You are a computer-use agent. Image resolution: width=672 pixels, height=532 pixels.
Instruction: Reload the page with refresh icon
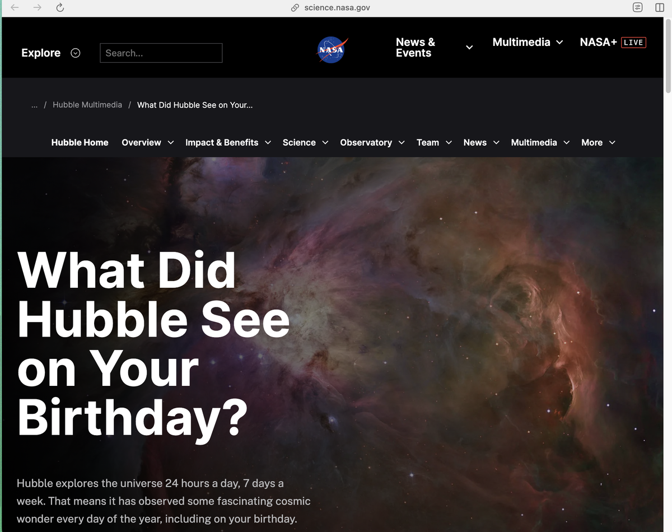(60, 7)
